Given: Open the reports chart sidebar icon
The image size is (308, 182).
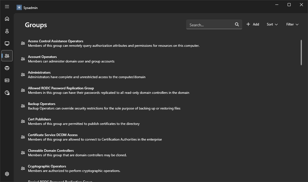Looking at the screenshot, I should pos(7,93).
